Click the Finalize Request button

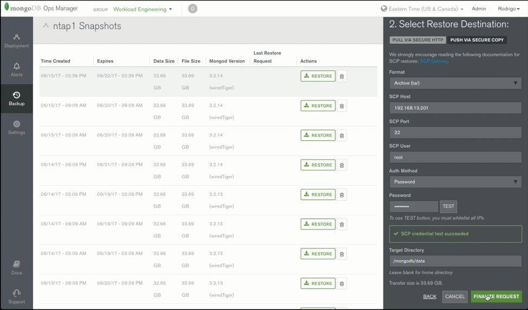point(496,296)
